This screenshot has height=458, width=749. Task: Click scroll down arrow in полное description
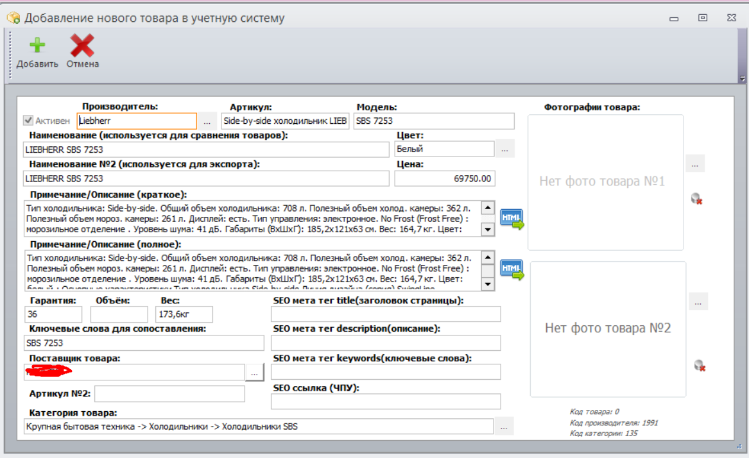(x=488, y=284)
